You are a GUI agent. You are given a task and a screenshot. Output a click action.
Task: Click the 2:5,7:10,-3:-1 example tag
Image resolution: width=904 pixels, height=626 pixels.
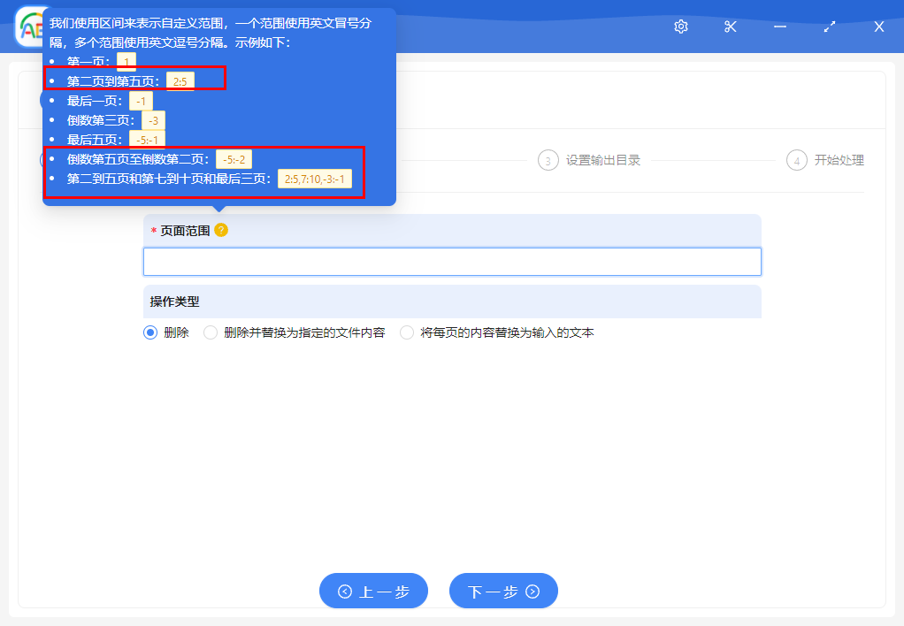pyautogui.click(x=315, y=178)
